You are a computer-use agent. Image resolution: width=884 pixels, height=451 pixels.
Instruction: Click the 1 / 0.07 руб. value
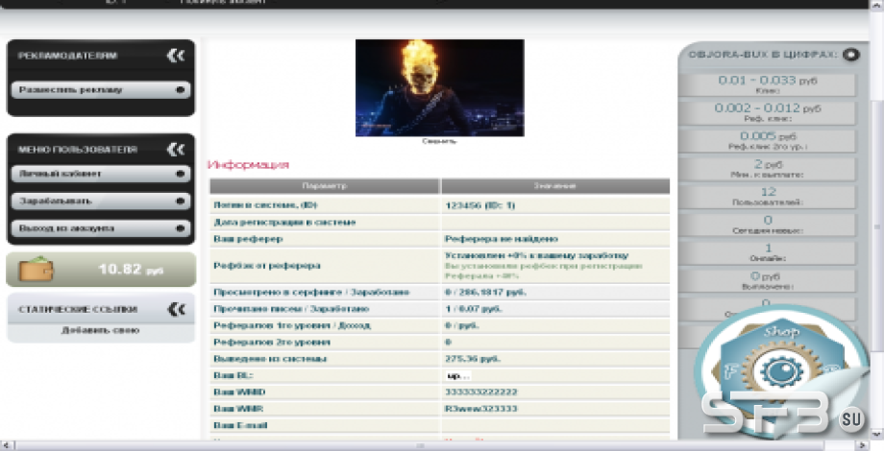click(474, 309)
